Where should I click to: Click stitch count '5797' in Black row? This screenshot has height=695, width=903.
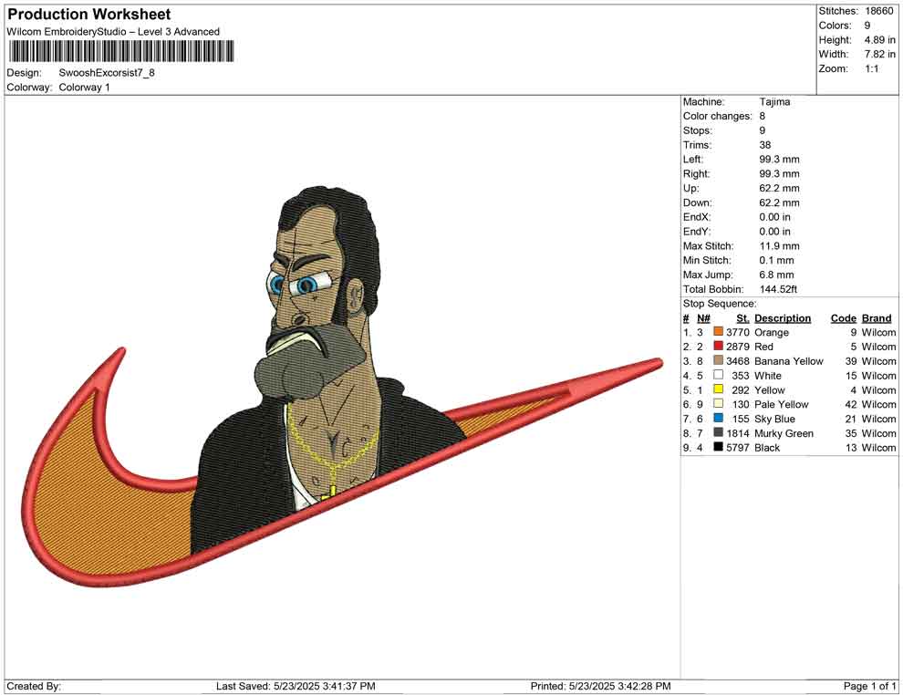(738, 448)
